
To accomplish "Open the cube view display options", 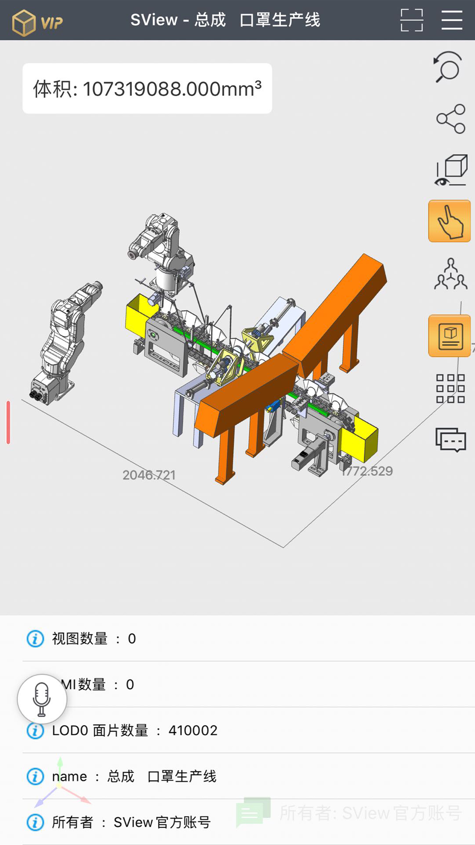I will (451, 170).
